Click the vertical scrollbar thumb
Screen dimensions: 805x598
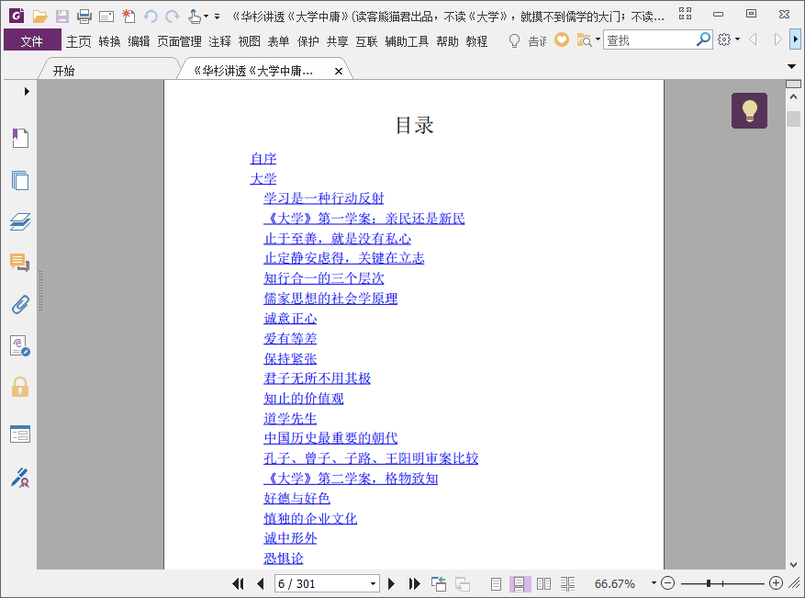(x=793, y=118)
